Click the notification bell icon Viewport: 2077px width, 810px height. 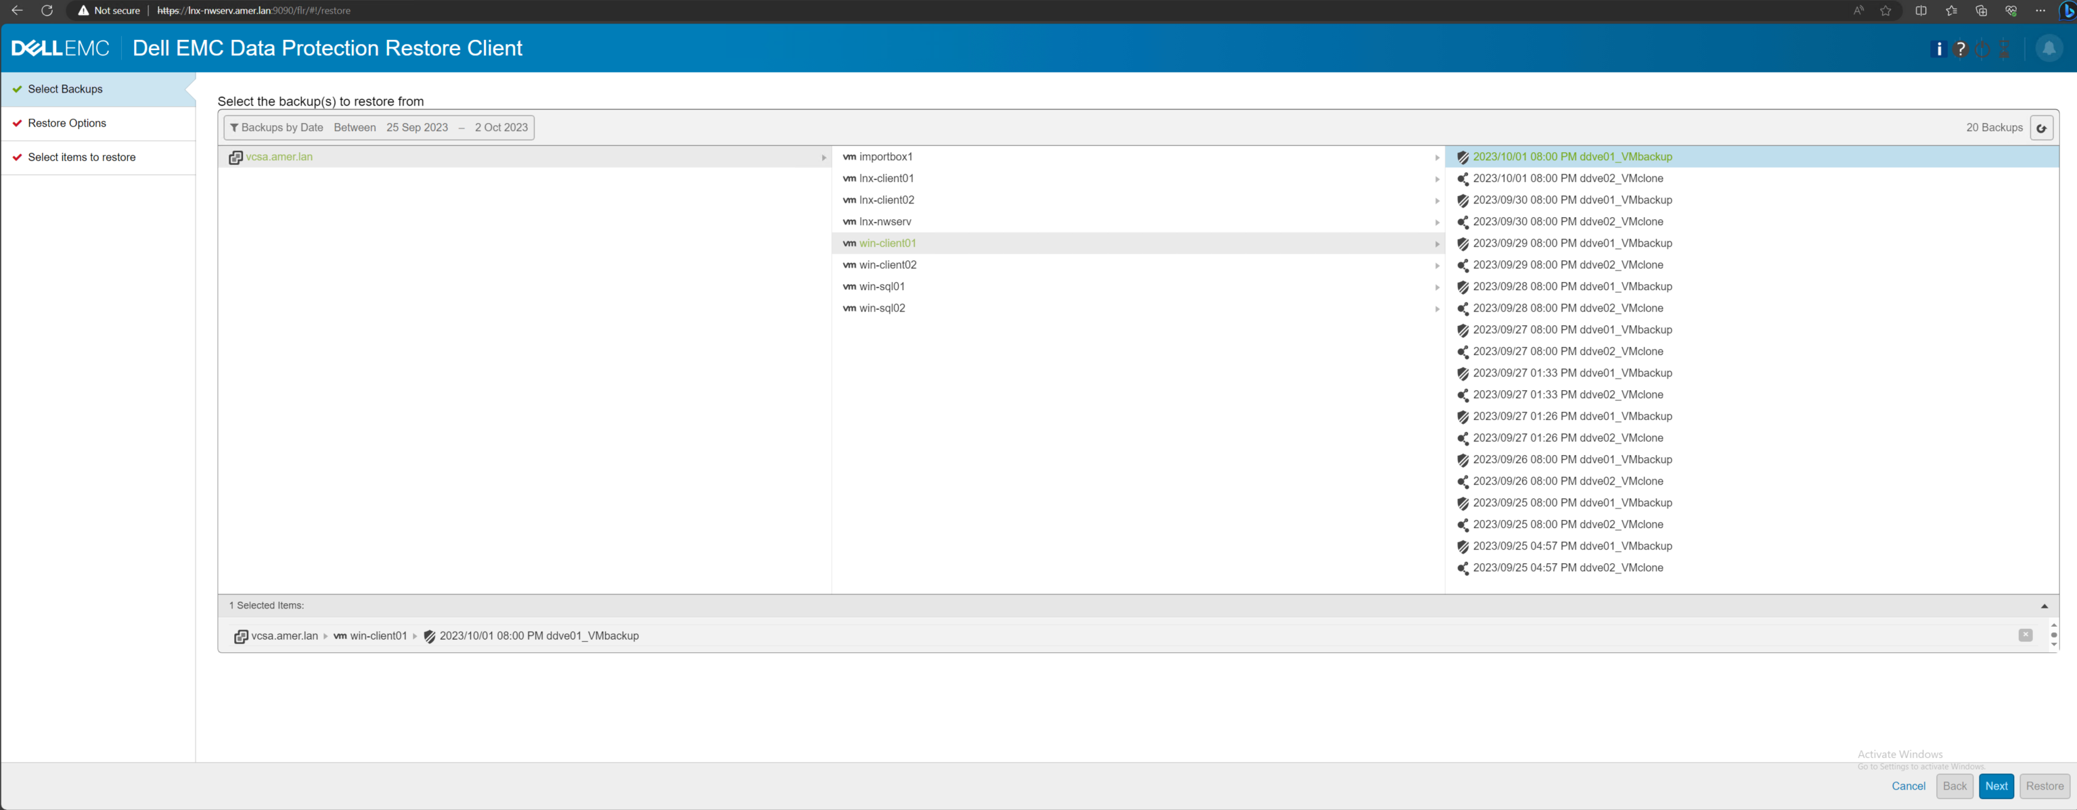pyautogui.click(x=2049, y=49)
